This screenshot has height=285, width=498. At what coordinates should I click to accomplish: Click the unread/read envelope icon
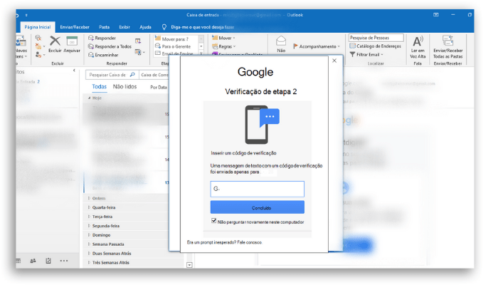[281, 41]
